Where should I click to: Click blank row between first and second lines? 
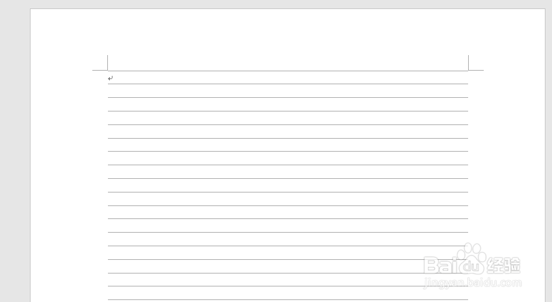coord(288,91)
